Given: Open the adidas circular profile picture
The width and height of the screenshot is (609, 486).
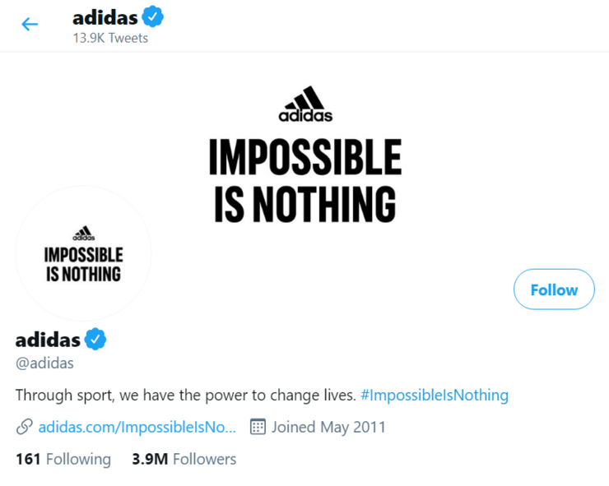Looking at the screenshot, I should 83,253.
